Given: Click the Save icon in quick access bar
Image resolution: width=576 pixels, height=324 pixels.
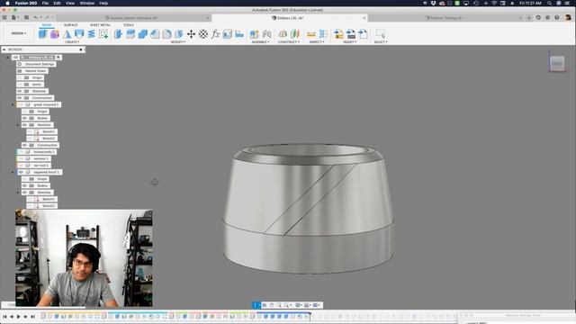Looking at the screenshot, I should tap(26, 18).
